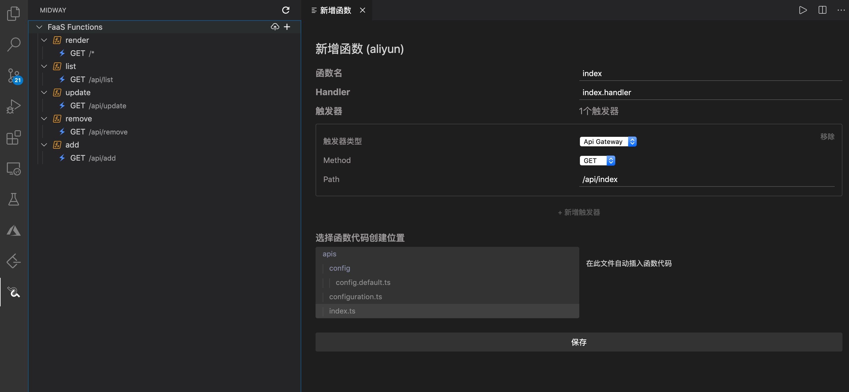
Task: Select the 新增函数 editor tab
Action: coord(335,10)
